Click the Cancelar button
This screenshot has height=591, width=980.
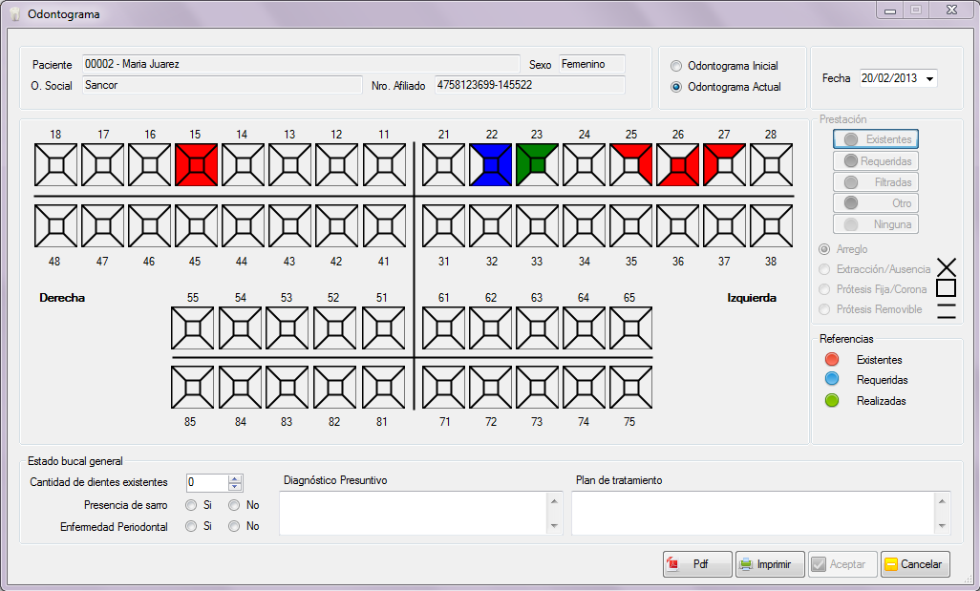pyautogui.click(x=915, y=564)
